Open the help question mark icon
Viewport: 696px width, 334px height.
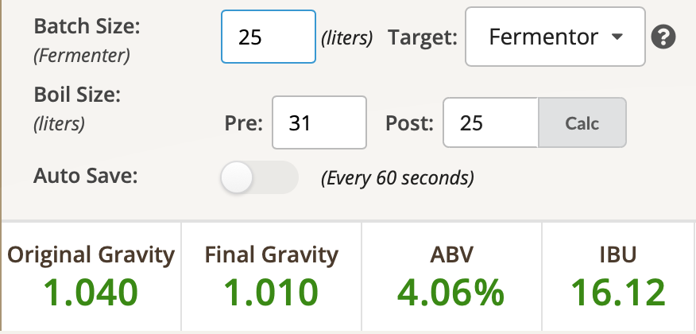click(663, 37)
